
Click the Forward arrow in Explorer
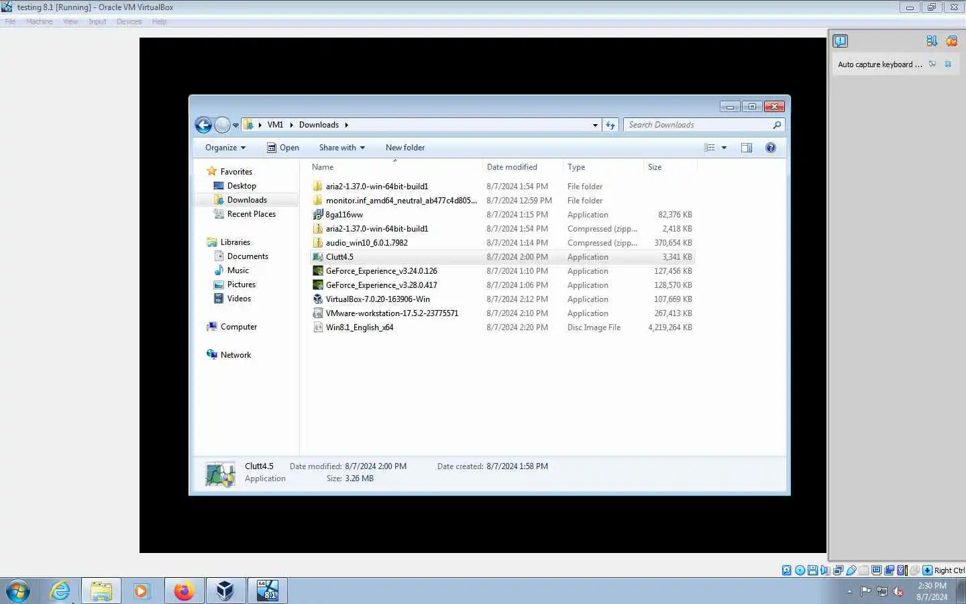[x=222, y=125]
